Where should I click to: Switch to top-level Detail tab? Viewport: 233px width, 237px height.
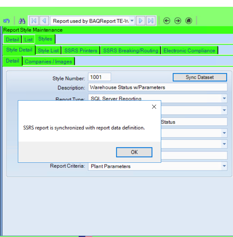[x=12, y=39]
